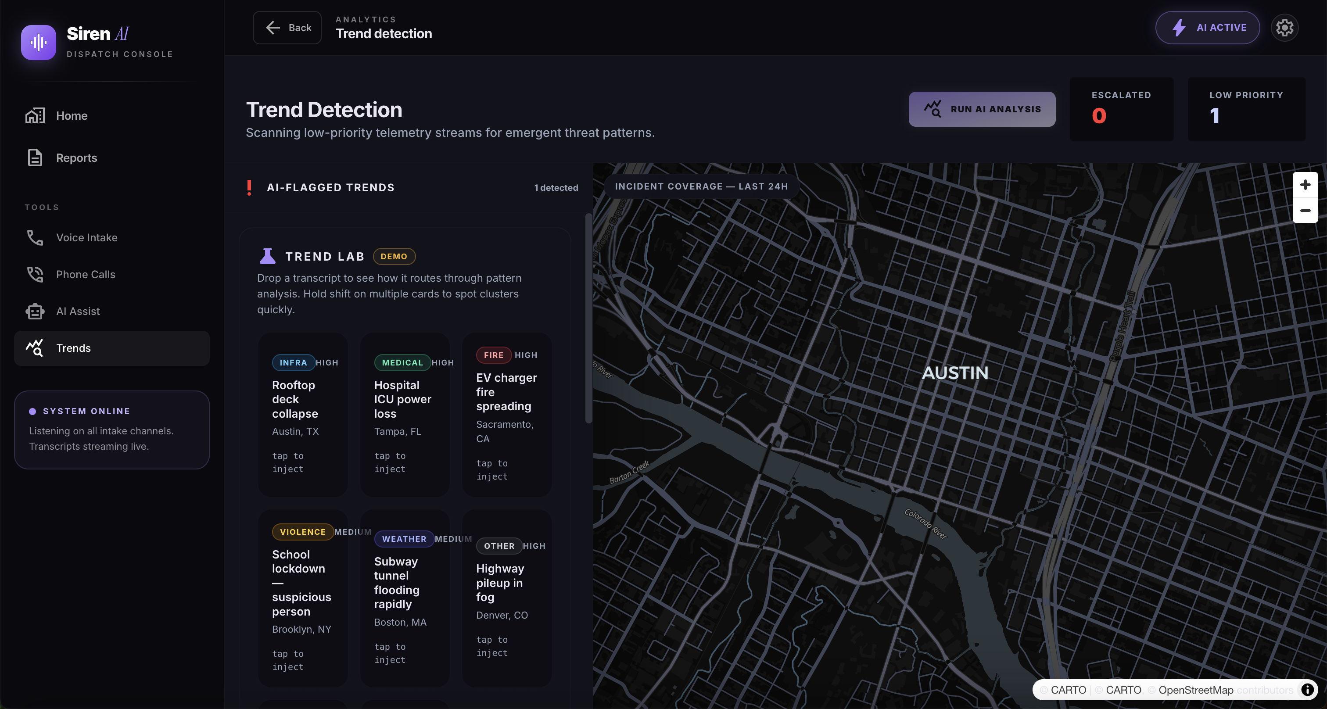Click the Phone Calls ringing icon
Image resolution: width=1327 pixels, height=709 pixels.
(x=35, y=275)
